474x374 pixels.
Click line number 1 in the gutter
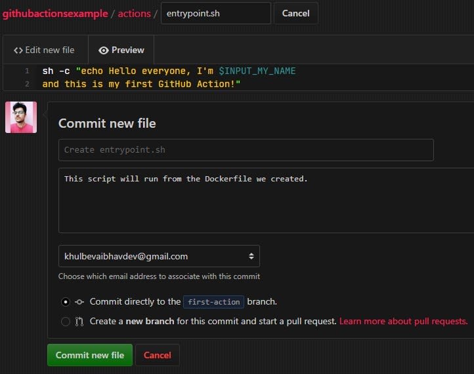point(27,71)
